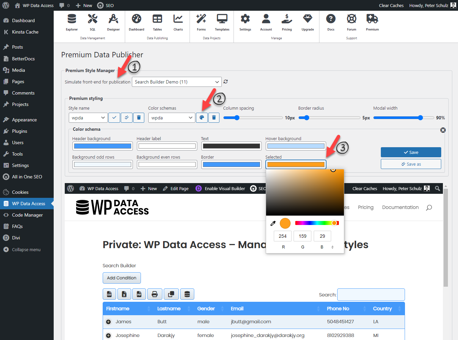Open Plugins in the sidebar
This screenshot has width=458, height=340.
[x=19, y=131]
